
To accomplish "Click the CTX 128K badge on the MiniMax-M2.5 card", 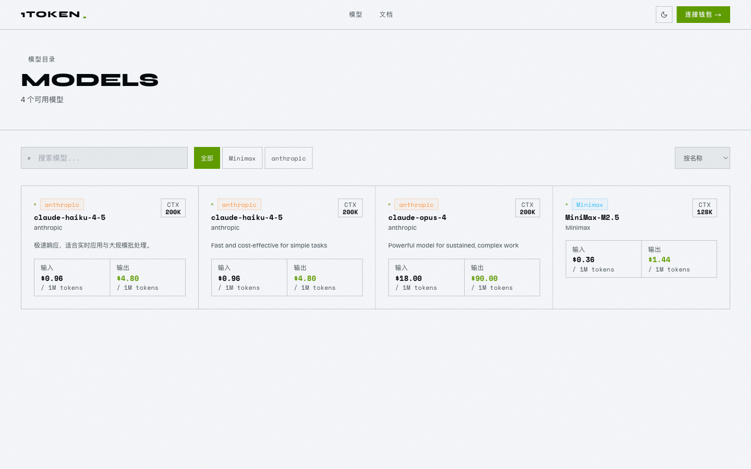I will 704,207.
